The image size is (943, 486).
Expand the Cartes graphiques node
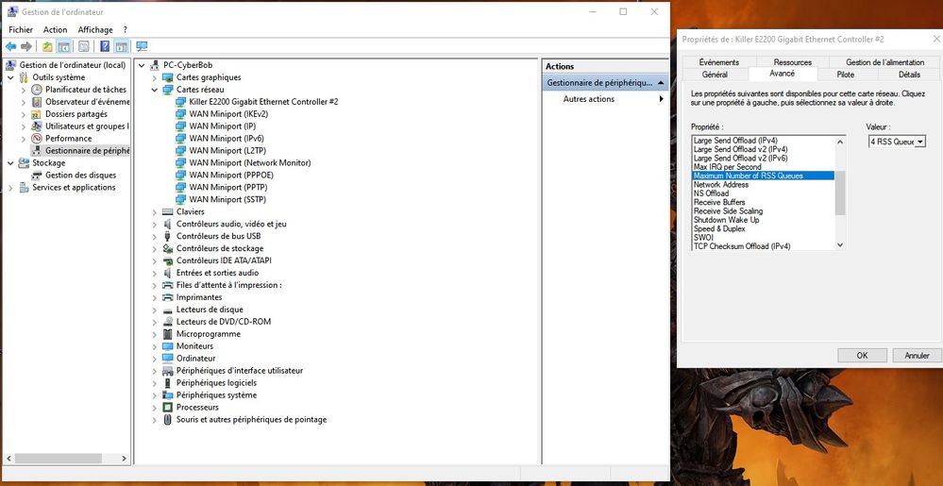155,77
